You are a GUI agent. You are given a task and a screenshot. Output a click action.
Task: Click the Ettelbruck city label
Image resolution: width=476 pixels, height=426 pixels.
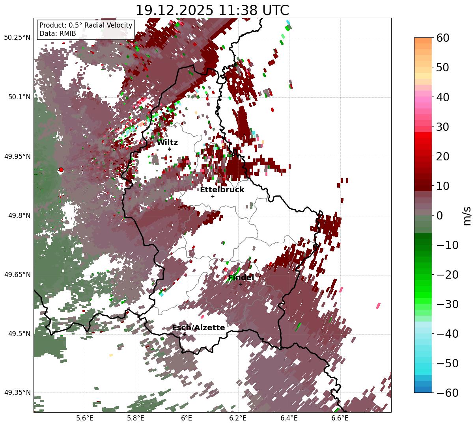(222, 190)
